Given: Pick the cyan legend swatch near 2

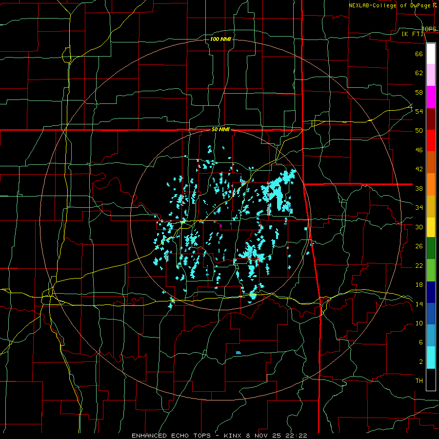Looking at the screenshot, I should coord(431,358).
